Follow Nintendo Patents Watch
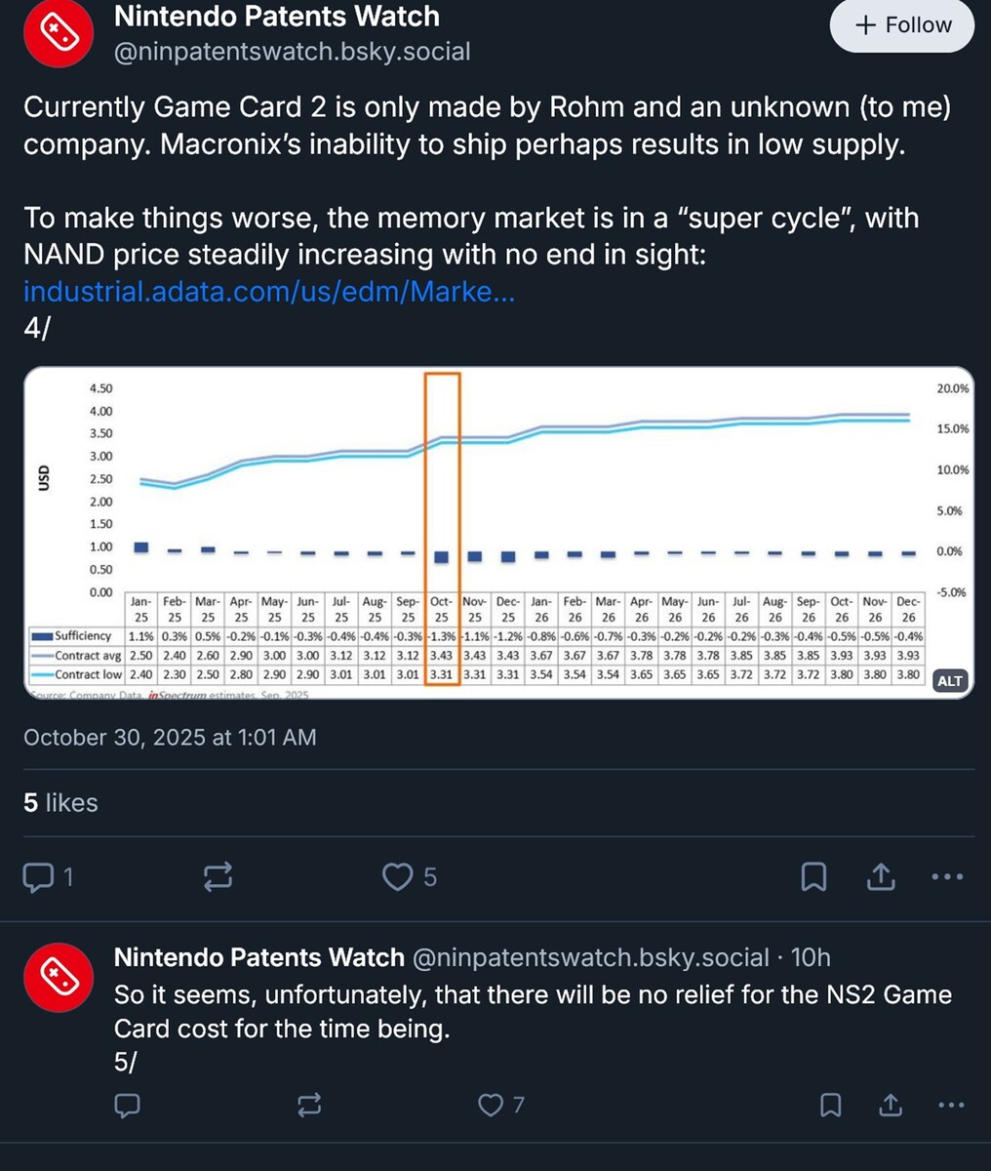The height and width of the screenshot is (1171, 991). [902, 25]
